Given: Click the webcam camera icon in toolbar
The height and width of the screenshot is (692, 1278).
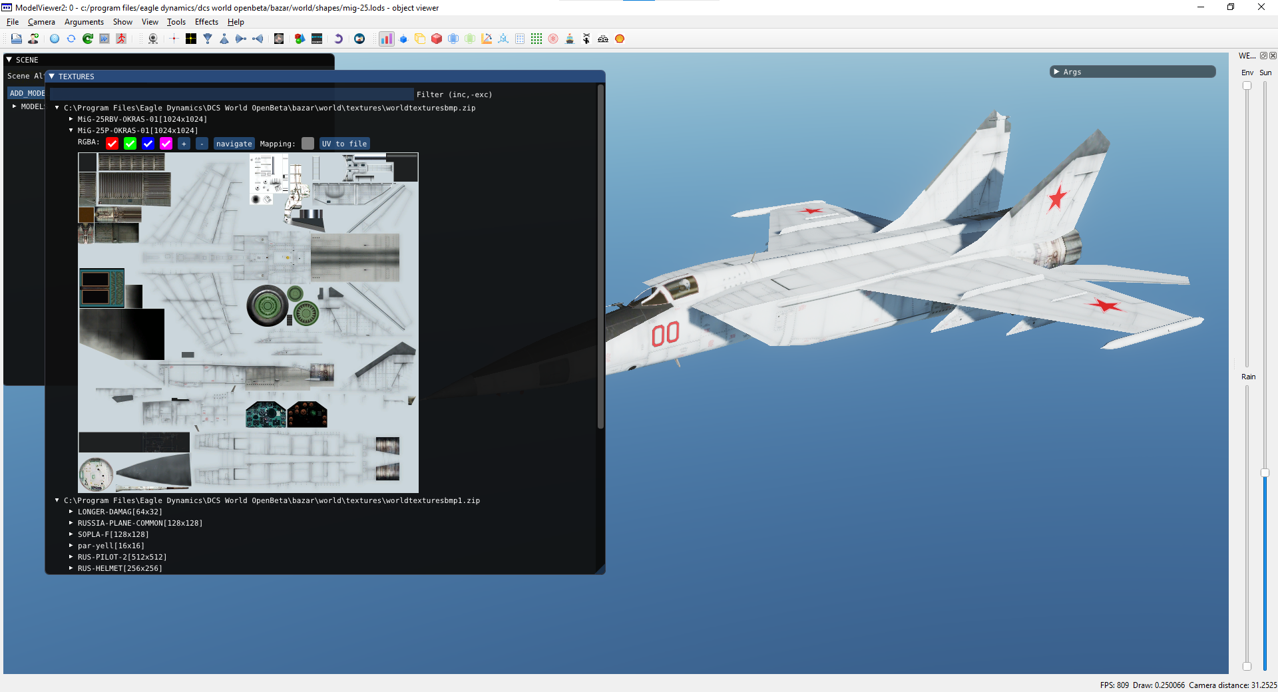Looking at the screenshot, I should point(153,39).
